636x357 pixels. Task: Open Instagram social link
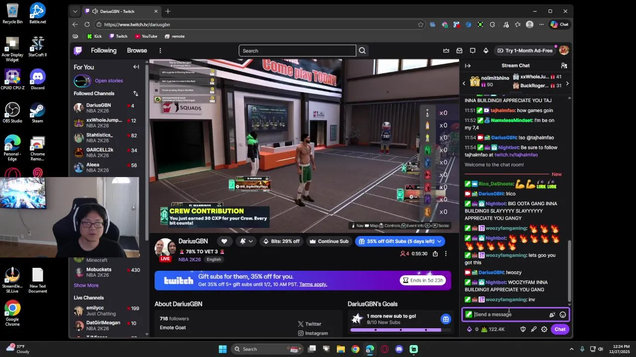coord(313,333)
